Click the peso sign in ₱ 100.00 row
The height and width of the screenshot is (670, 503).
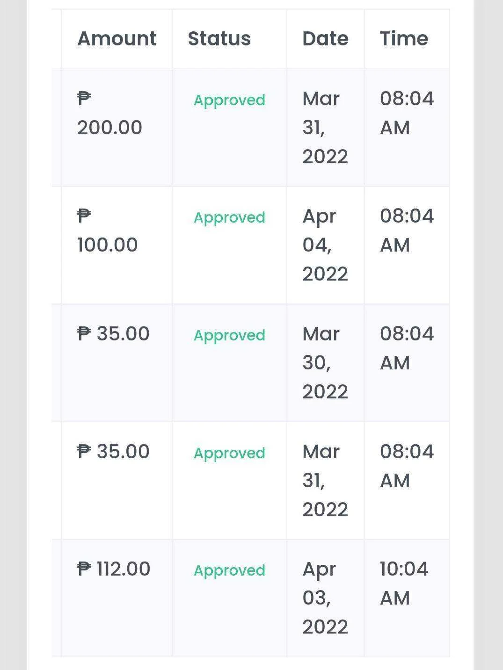tap(84, 216)
